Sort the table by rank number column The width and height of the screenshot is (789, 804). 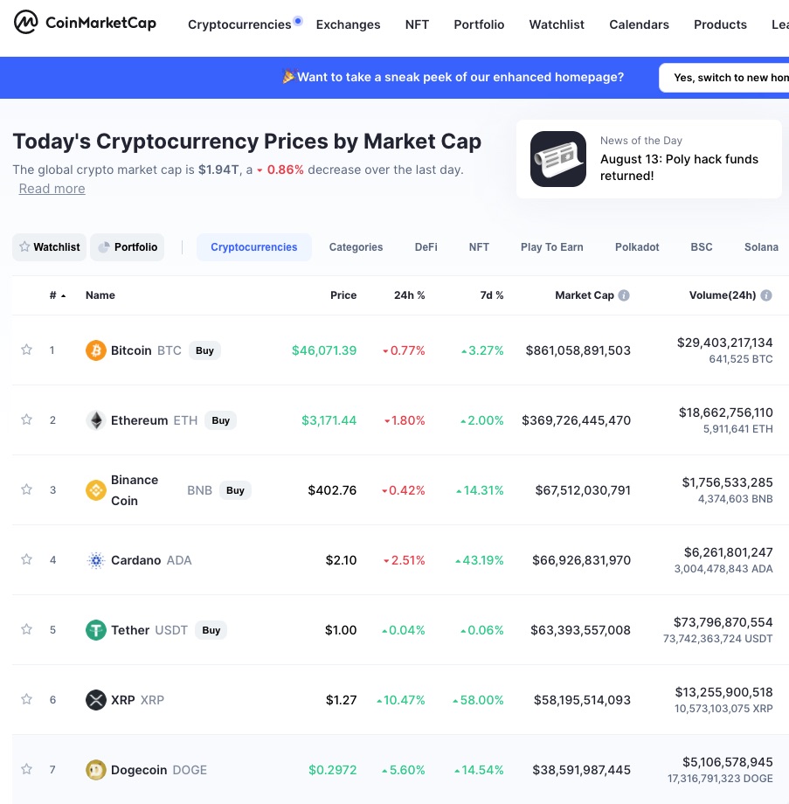pyautogui.click(x=57, y=295)
